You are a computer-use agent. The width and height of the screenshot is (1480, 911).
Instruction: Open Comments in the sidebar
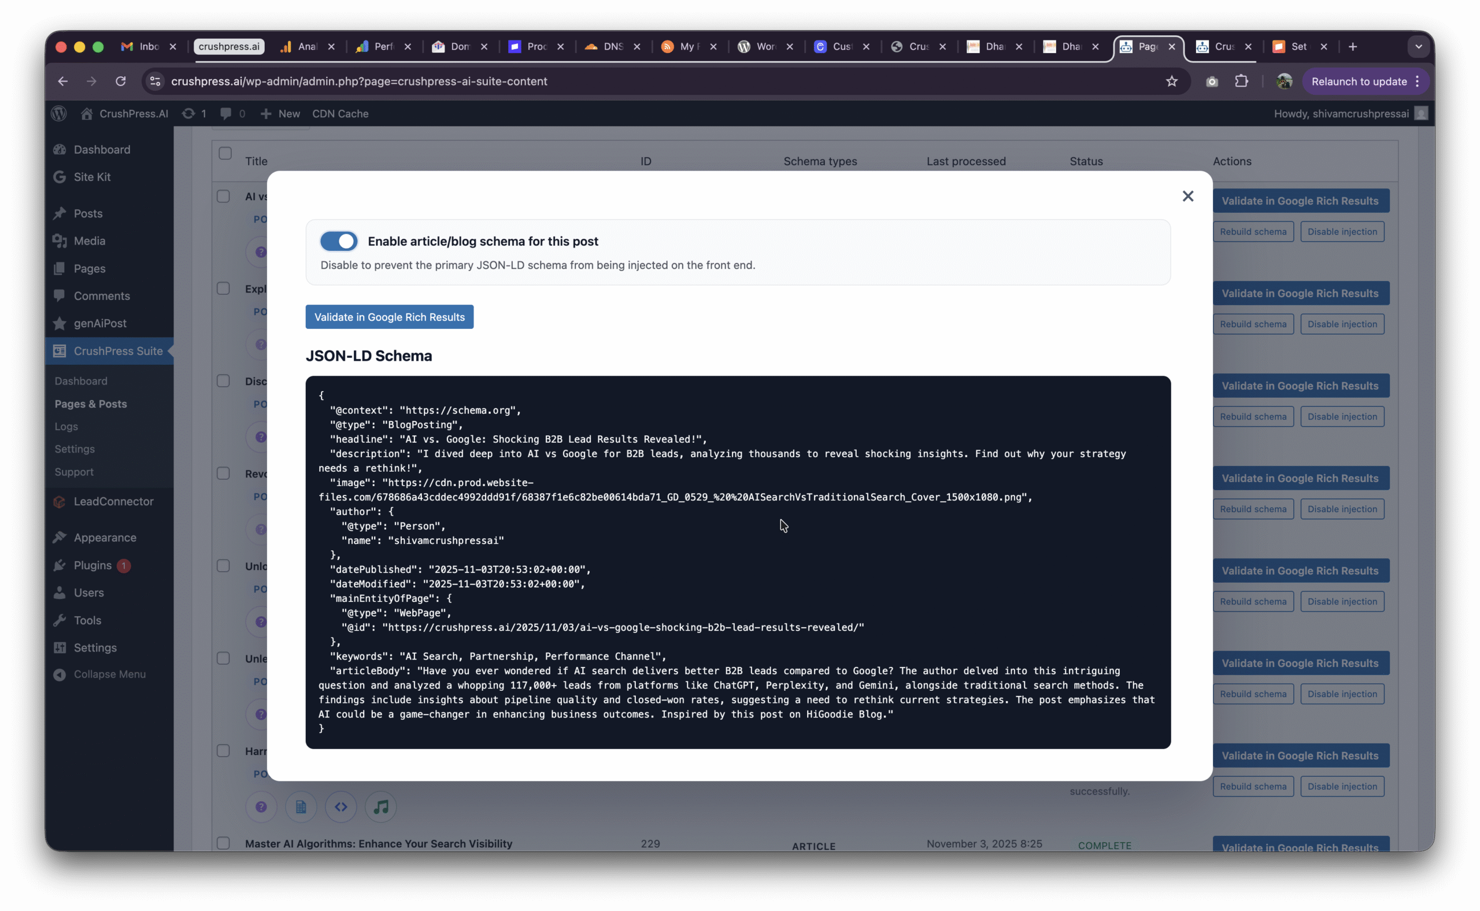(x=101, y=296)
